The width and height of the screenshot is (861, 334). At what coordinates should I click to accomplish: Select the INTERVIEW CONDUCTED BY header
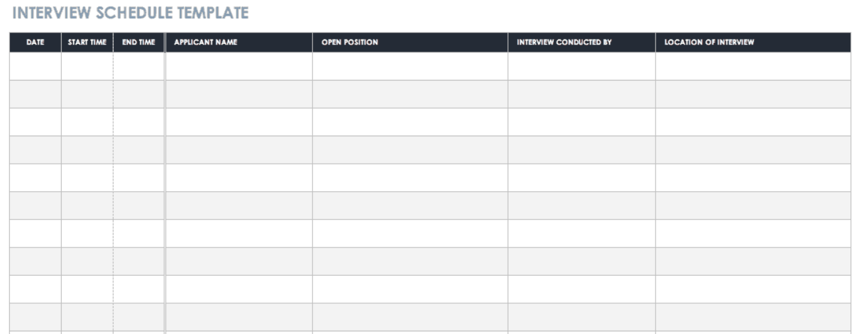tap(581, 43)
